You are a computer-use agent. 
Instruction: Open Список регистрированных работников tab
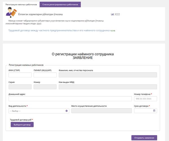click(60, 5)
